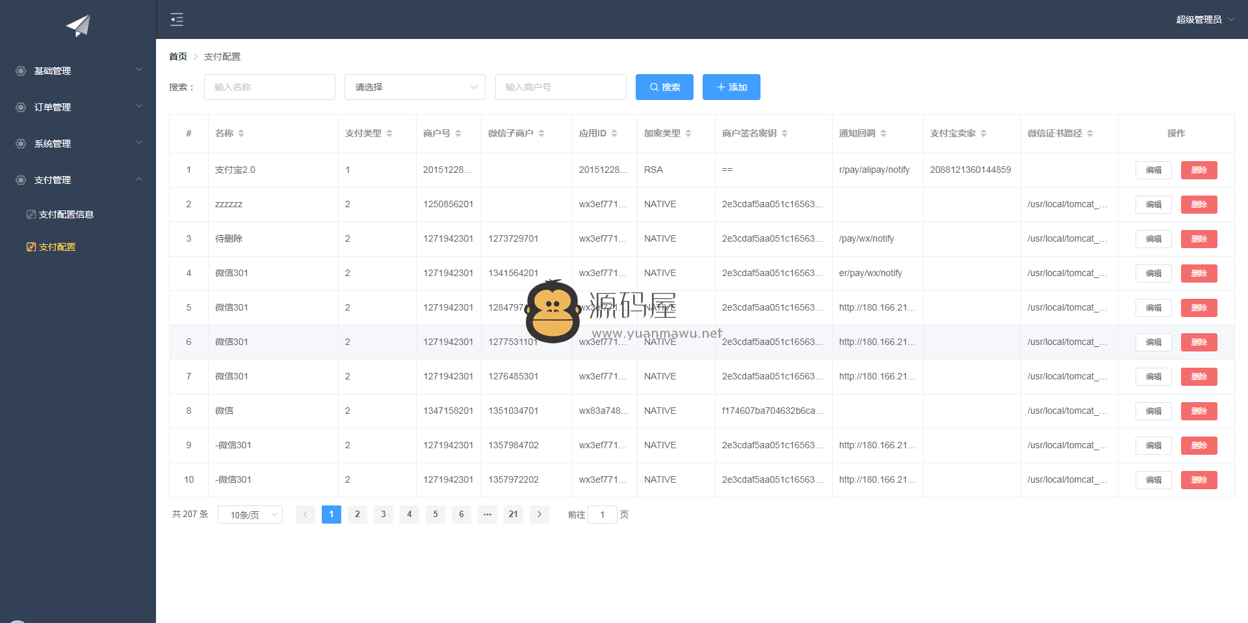Screen dimensions: 1248x623
Task: Go to page 21
Action: [513, 515]
